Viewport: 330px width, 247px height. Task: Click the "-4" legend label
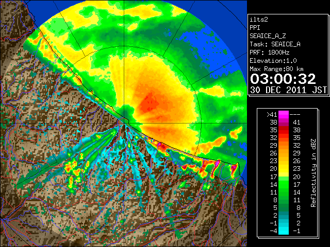[273, 231]
